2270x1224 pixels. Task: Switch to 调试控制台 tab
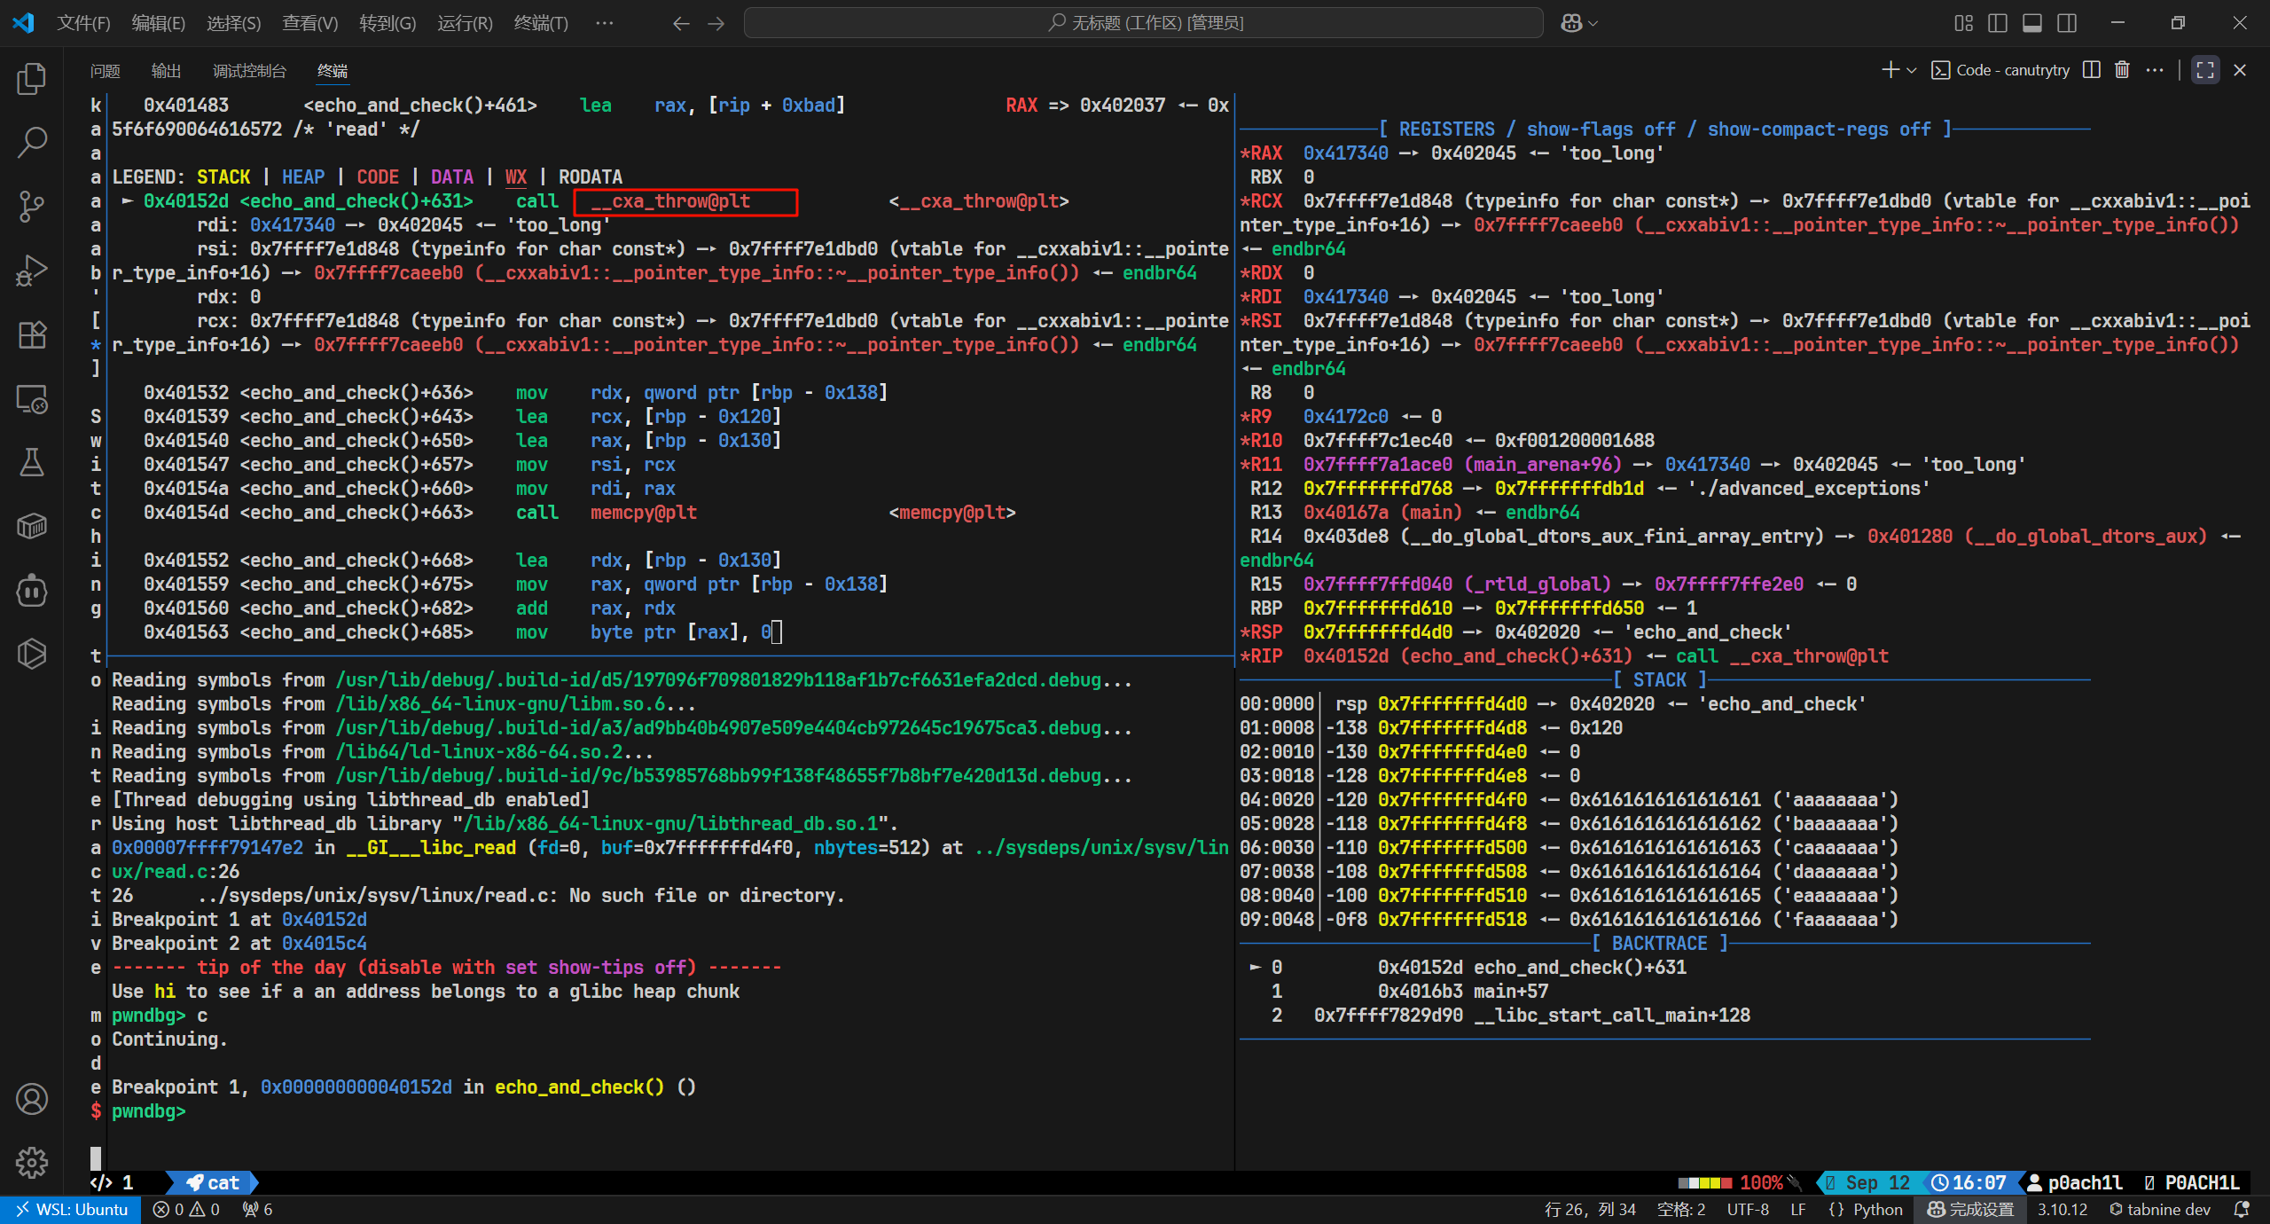249,71
